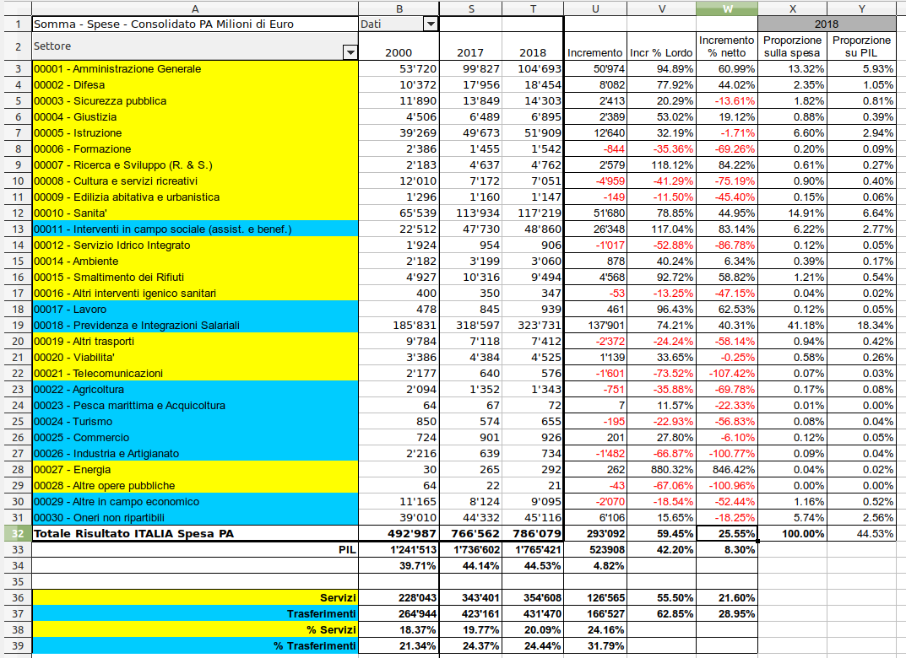Click Previdenza proportion value 41.18%
Viewport: 906px width, 658px height.
pyautogui.click(x=792, y=325)
